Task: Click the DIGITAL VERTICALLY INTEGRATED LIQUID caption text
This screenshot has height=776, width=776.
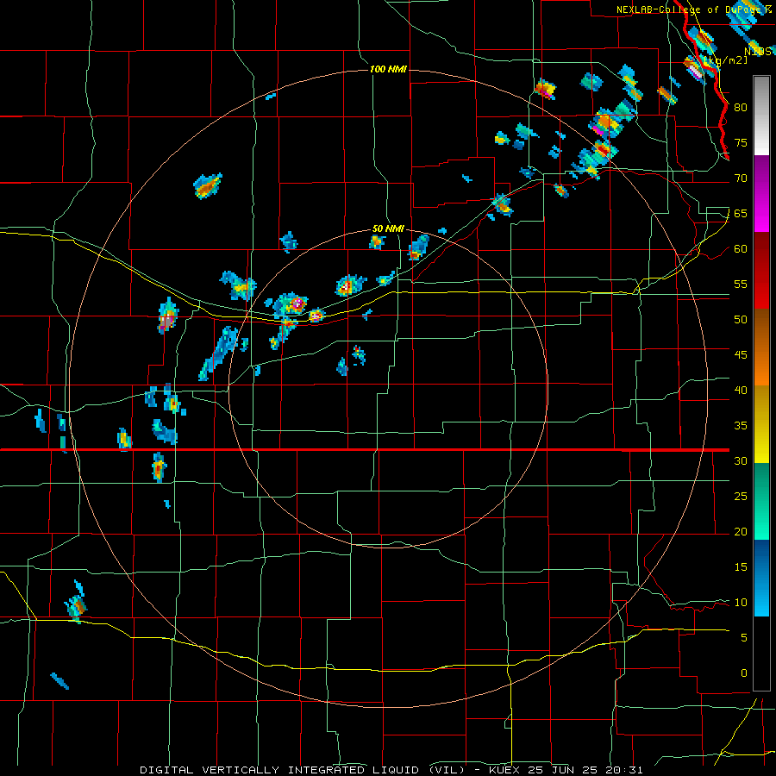Action: coord(303,770)
